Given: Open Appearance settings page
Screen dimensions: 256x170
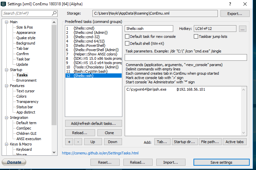Looking at the screenshot, I should tap(26, 33).
